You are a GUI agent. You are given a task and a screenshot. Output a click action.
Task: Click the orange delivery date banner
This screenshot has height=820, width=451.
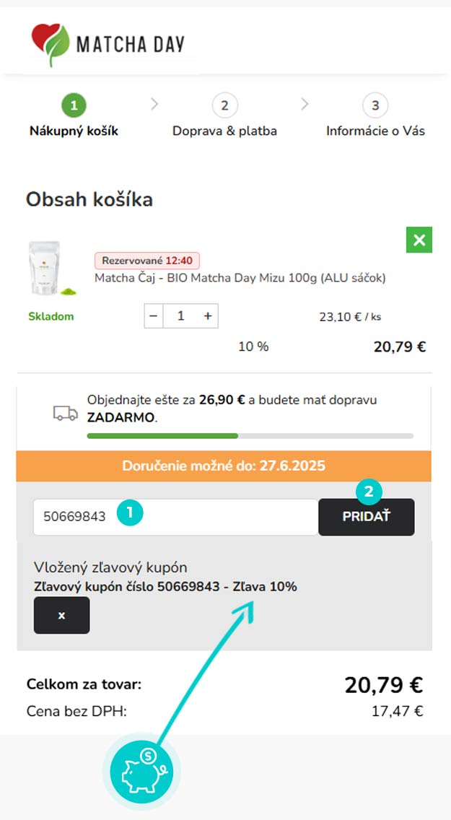[x=224, y=466]
